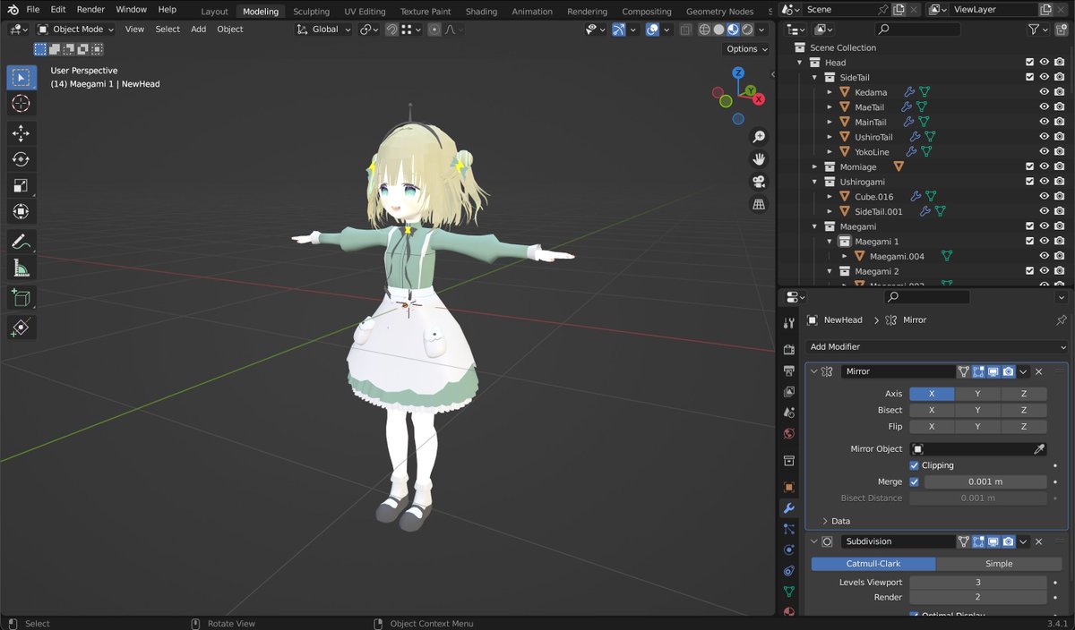Toggle X-Ray view in header
The image size is (1075, 630).
[x=684, y=30]
